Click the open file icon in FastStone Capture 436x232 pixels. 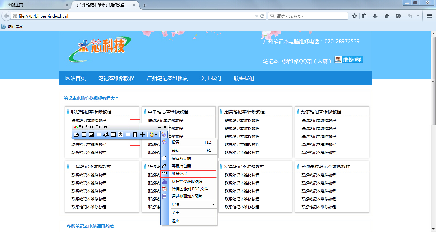(76, 135)
